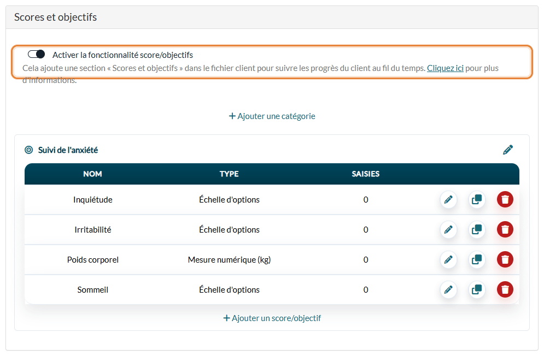Edit the Irritabilité score

(448, 229)
